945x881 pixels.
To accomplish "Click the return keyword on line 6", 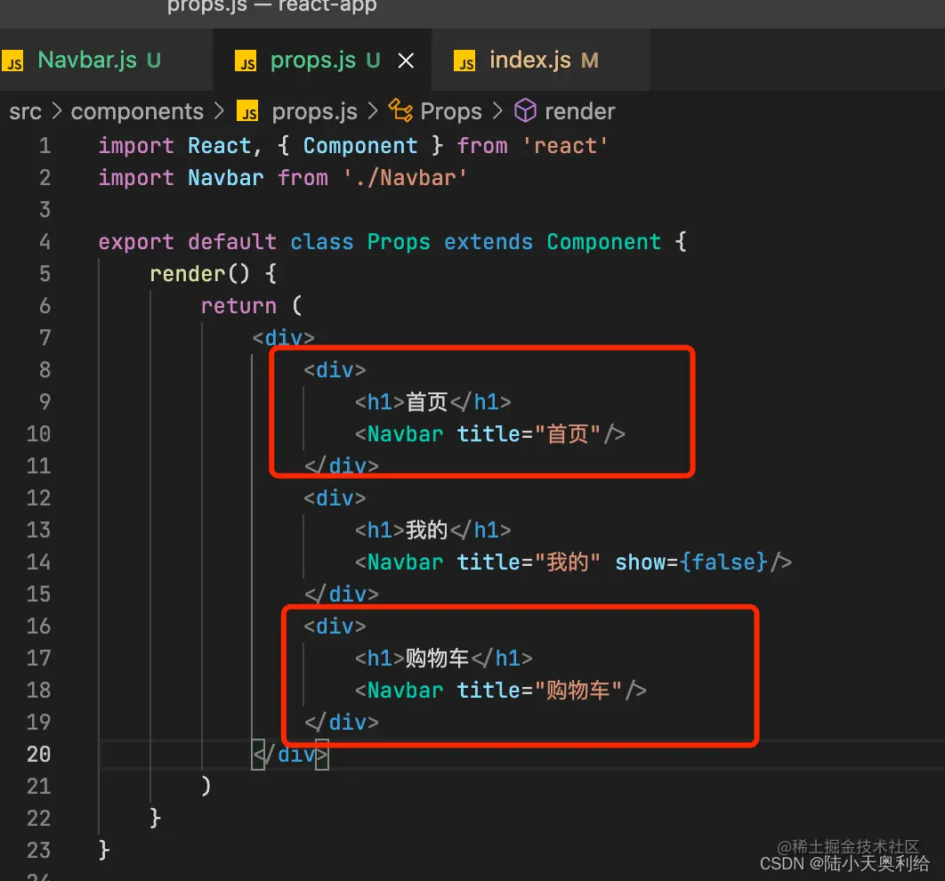I will (238, 305).
